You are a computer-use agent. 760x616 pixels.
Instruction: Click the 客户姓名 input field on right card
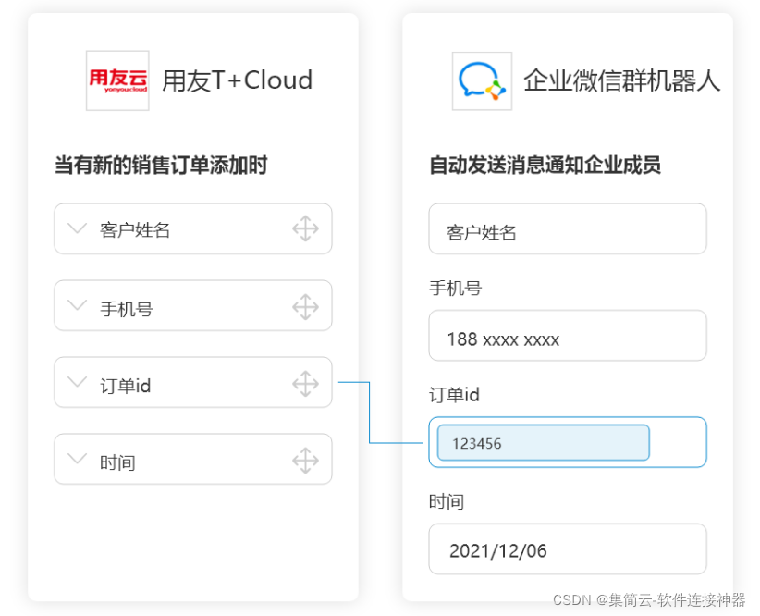click(568, 228)
